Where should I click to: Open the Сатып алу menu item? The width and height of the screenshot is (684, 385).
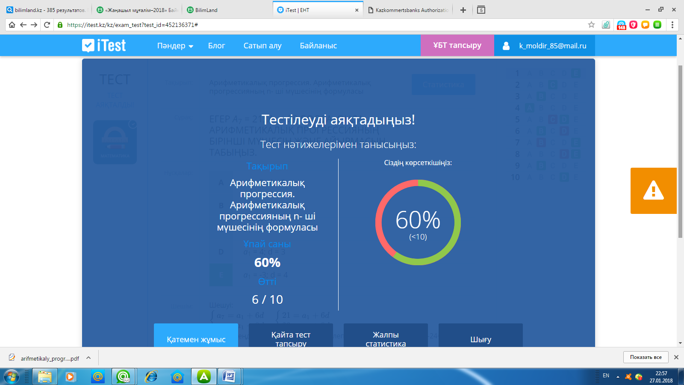click(x=262, y=46)
